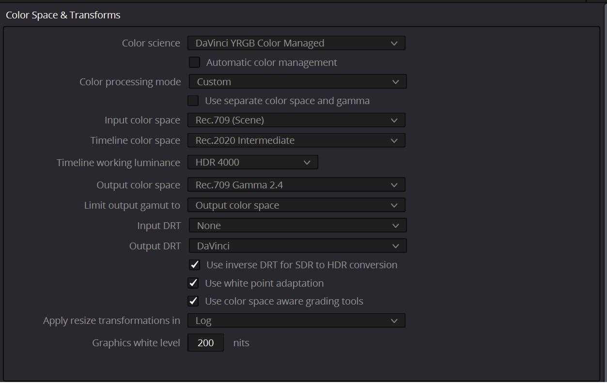This screenshot has width=607, height=383.
Task: Expand the Input color space dropdown
Action: coord(296,120)
